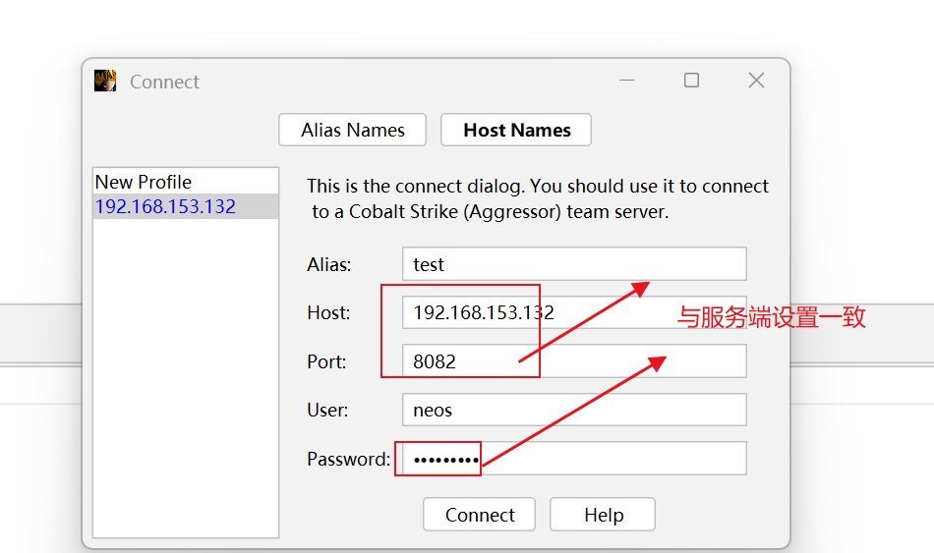Screen dimensions: 934x553
Task: Switch to Host Names view
Action: 516,130
